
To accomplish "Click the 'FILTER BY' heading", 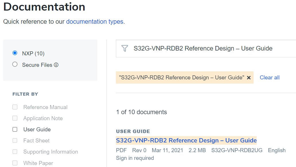I will pyautogui.click(x=25, y=94).
